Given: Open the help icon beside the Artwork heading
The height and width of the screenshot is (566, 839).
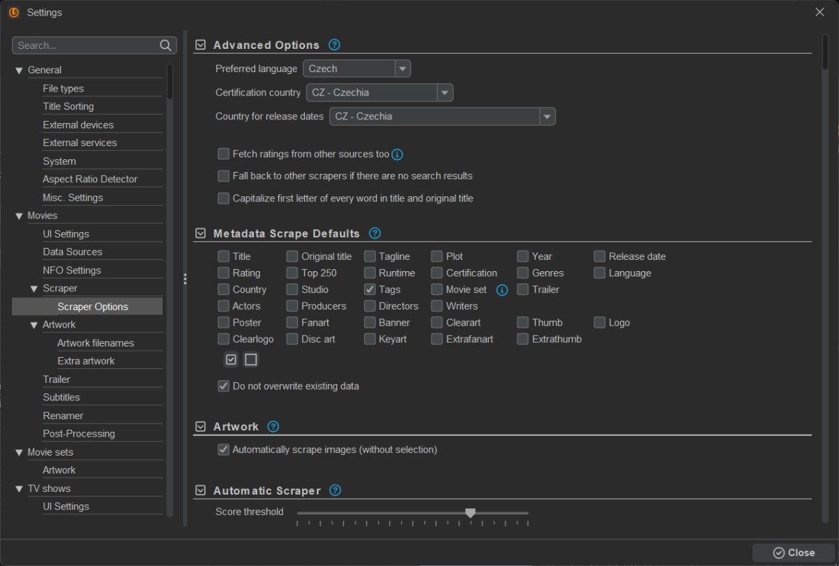Looking at the screenshot, I should click(x=273, y=426).
